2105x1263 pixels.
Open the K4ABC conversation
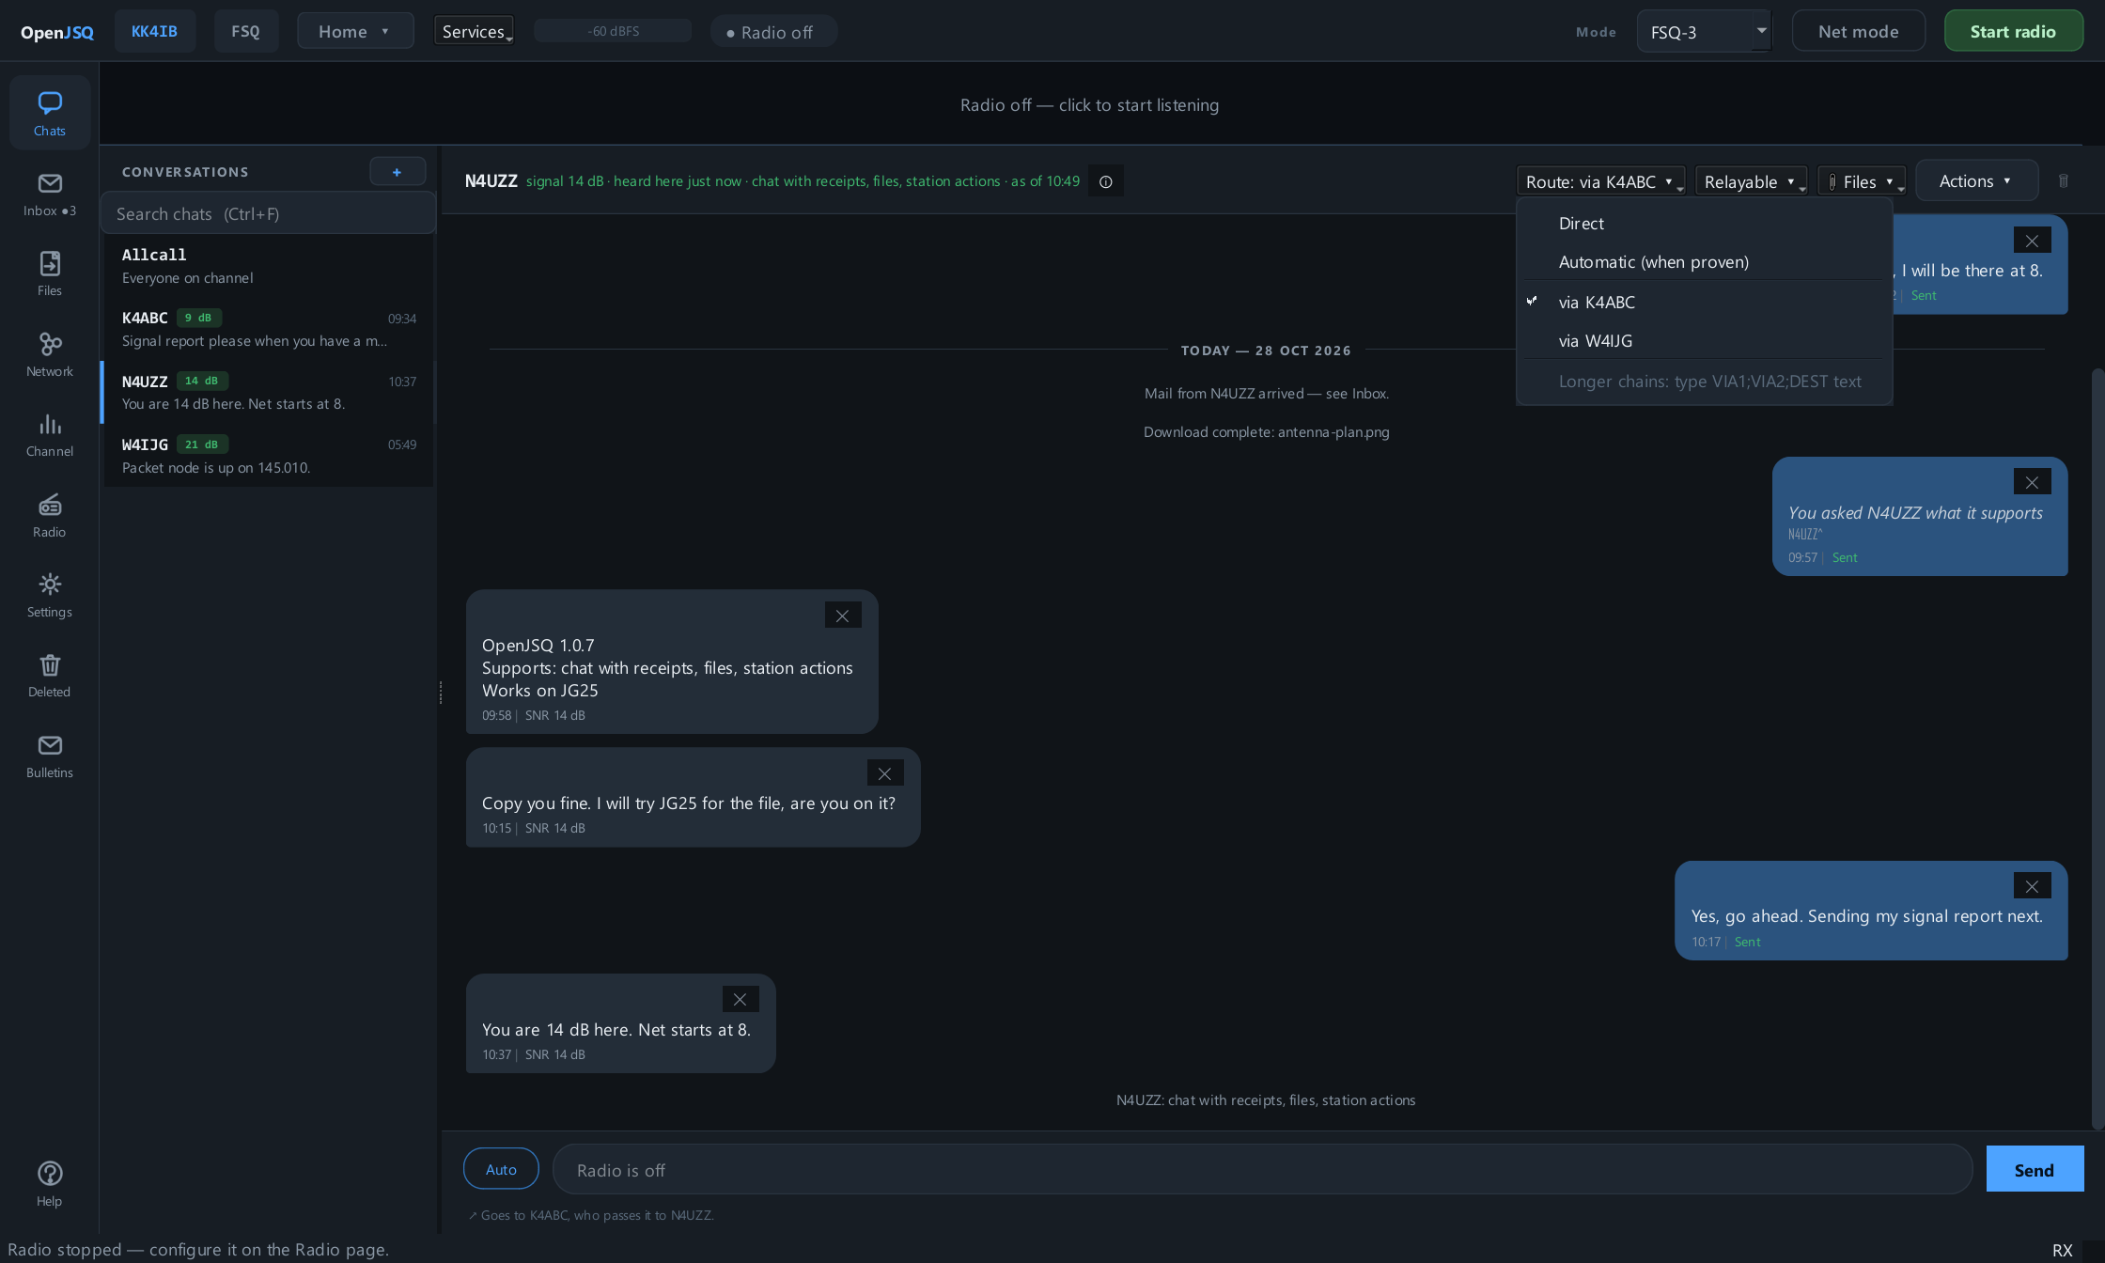click(x=269, y=329)
